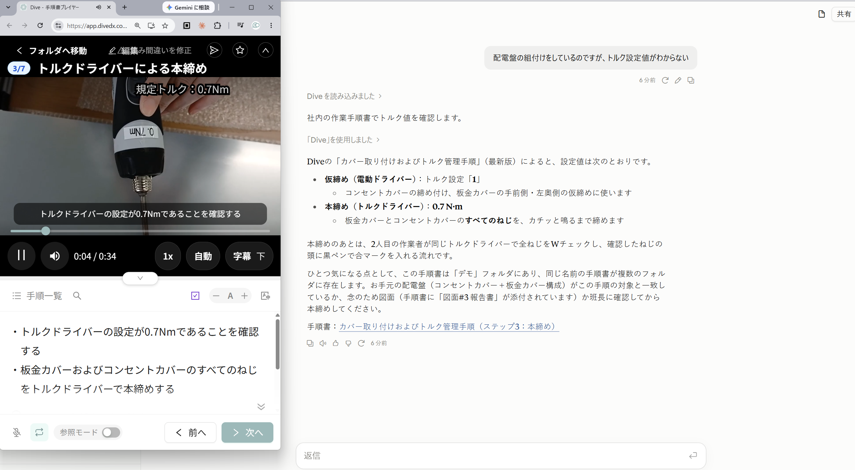
Task: Give thumbs down to the chat response
Action: point(348,343)
